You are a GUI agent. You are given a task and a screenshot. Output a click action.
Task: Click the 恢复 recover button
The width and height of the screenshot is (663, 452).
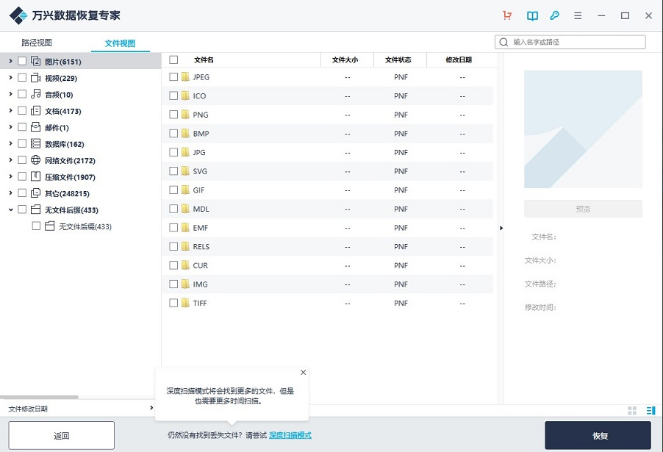coord(598,435)
